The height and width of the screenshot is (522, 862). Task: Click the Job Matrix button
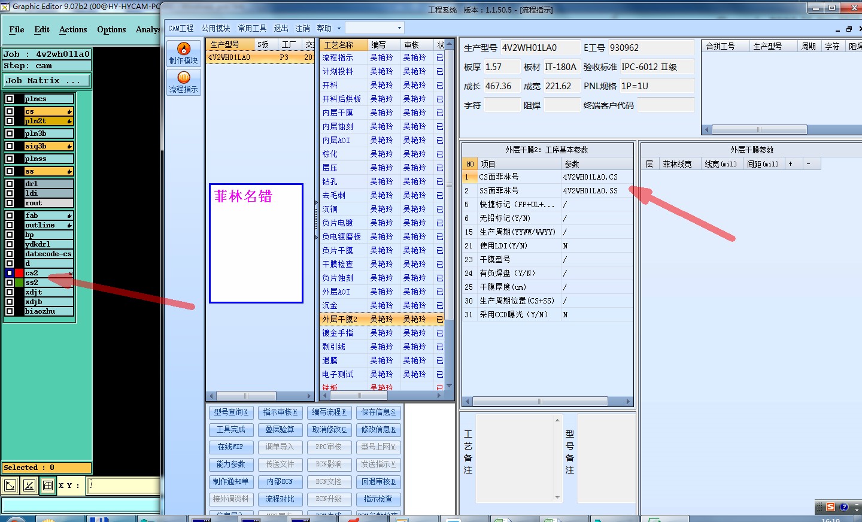[47, 80]
